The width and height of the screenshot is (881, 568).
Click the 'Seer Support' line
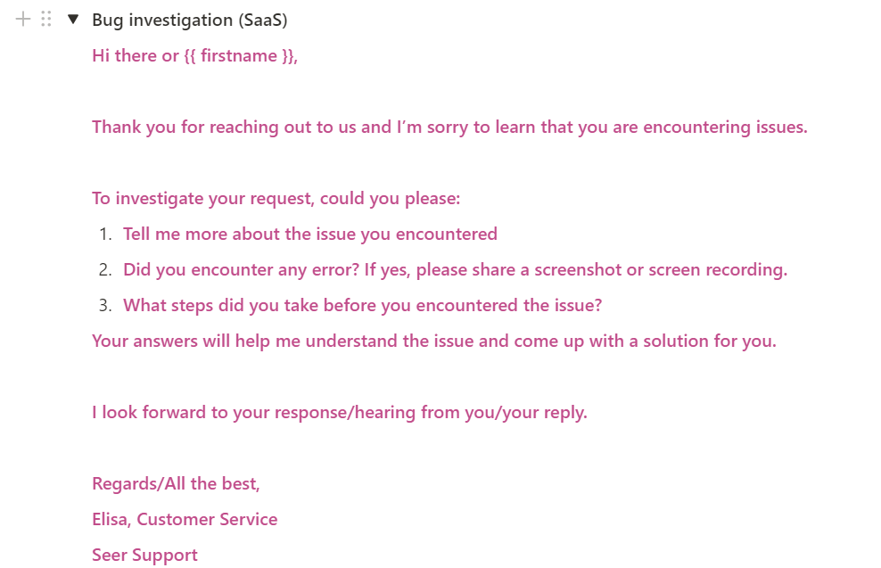pos(145,556)
